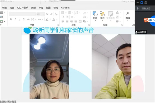
Task: Open the 动画 ribbon tab
Action: (12, 8)
